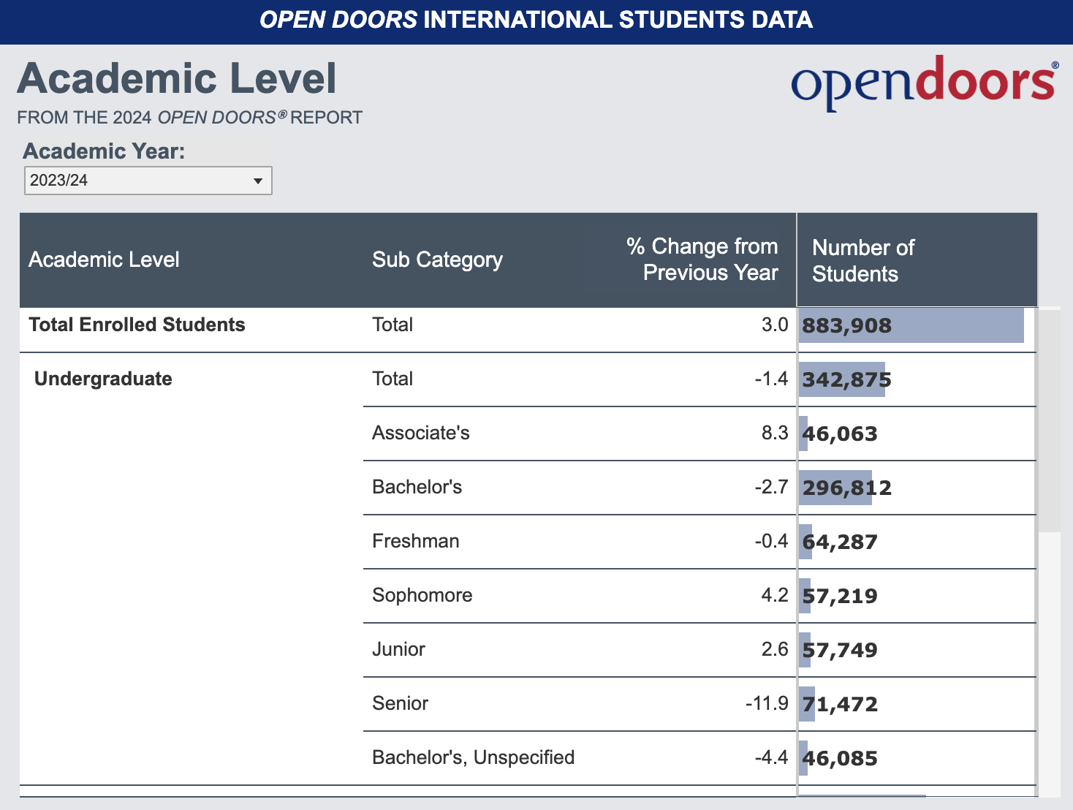The height and width of the screenshot is (810, 1073).
Task: Click the Sub Category column header
Action: [x=437, y=260]
